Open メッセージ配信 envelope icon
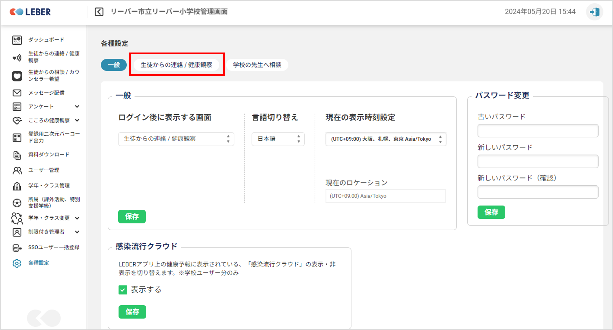This screenshot has width=613, height=330. click(x=17, y=93)
